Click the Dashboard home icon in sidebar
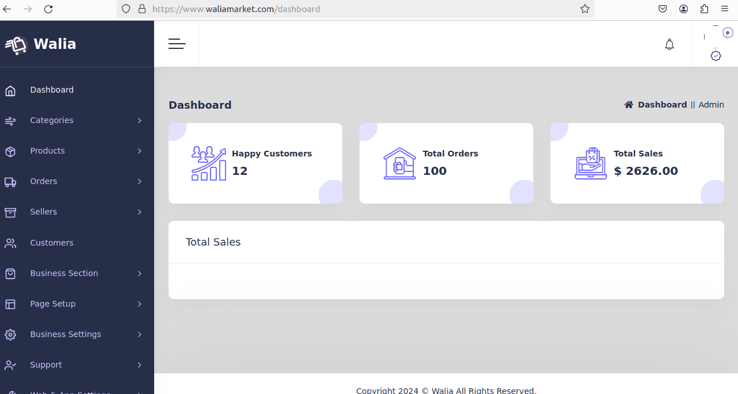 [x=10, y=90]
